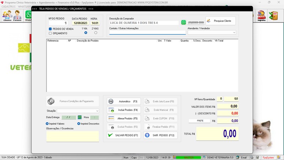Click the coins payment icon
284x160 pixels.
click(51, 101)
